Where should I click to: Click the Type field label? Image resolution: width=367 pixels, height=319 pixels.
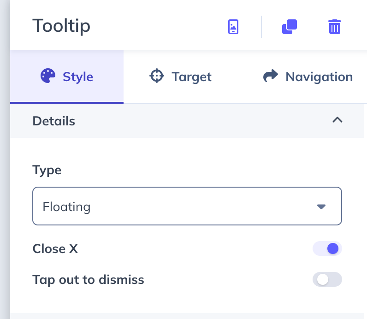[47, 170]
